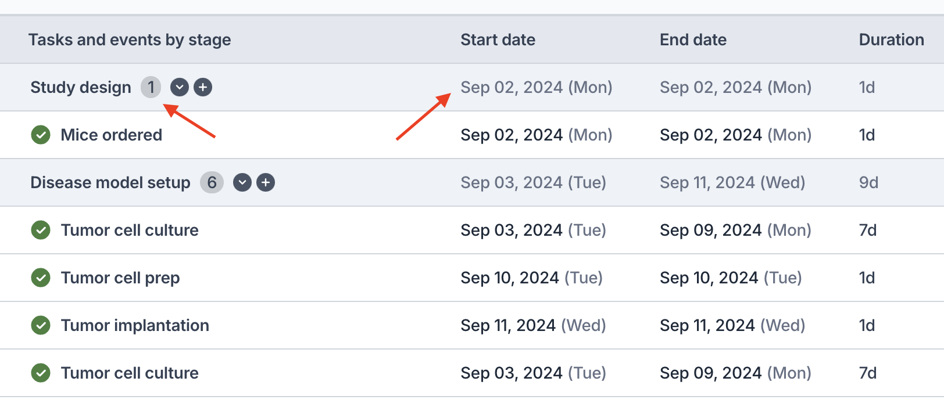Open the Mice ordered task
Viewport: 944px width, 403px height.
coord(112,135)
